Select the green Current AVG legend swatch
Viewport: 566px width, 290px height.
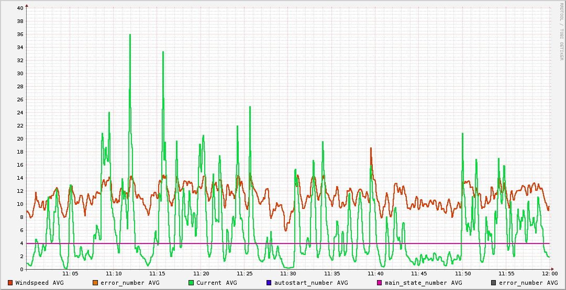tap(191, 283)
